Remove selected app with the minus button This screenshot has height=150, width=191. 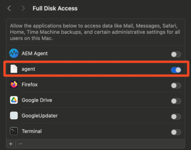20,144
